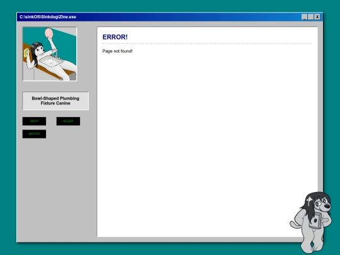The width and height of the screenshot is (340, 255).
Task: Minimize the Zine.exe window
Action: [305, 17]
